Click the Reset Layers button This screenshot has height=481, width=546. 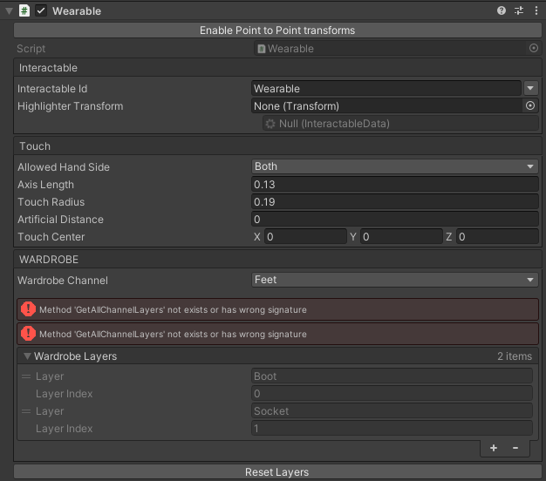[277, 472]
